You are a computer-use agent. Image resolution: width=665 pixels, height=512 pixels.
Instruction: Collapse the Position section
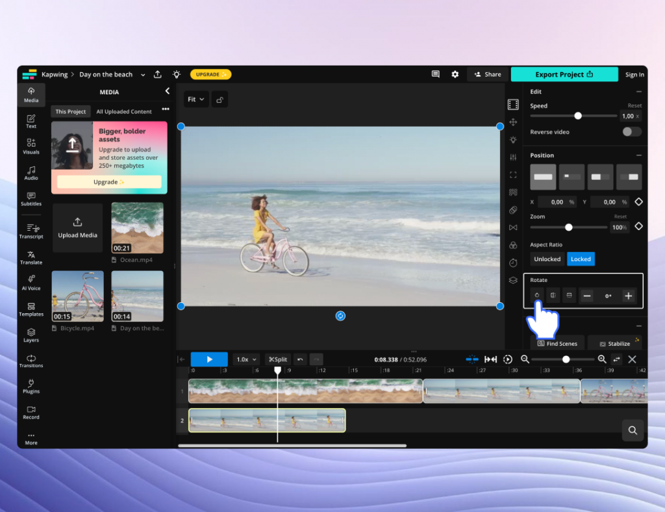point(638,155)
